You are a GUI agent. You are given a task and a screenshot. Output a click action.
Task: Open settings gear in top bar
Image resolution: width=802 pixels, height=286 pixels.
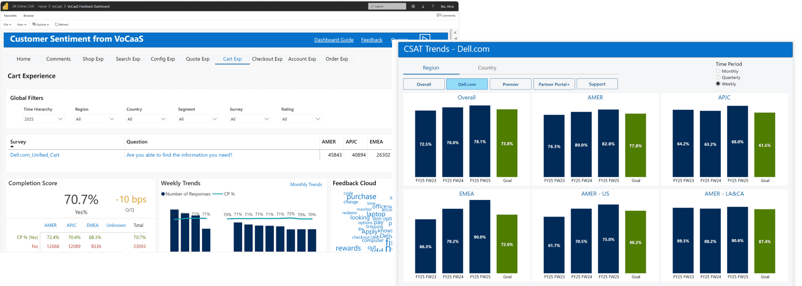(x=413, y=6)
